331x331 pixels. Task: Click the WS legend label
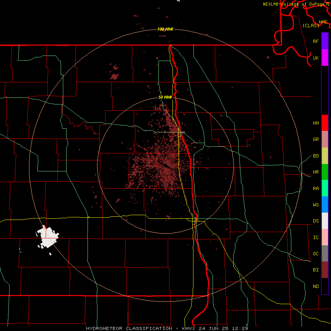tap(316, 205)
